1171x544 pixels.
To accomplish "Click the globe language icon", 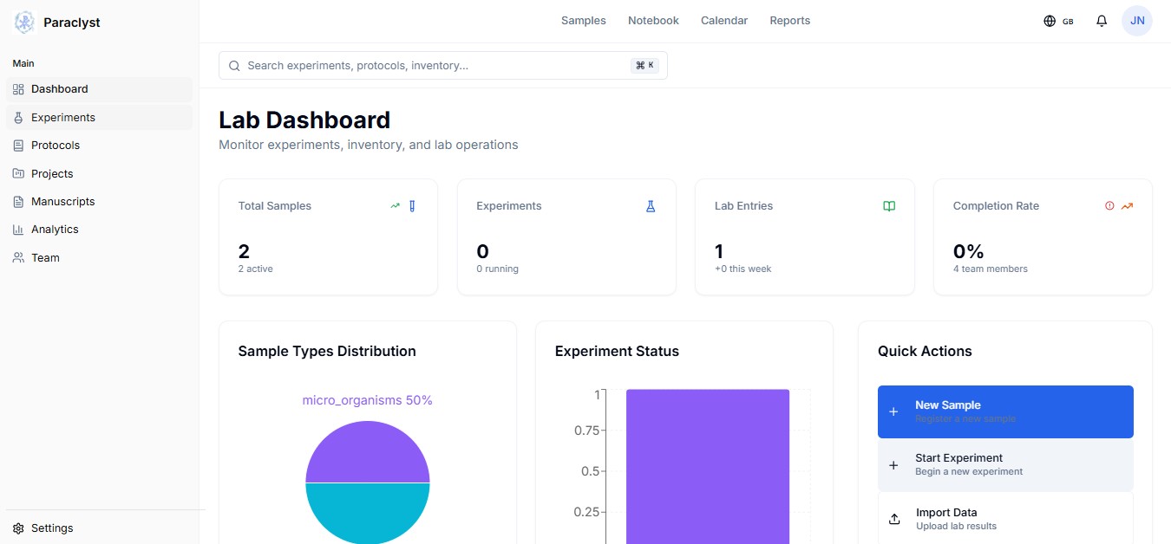I will (x=1049, y=20).
